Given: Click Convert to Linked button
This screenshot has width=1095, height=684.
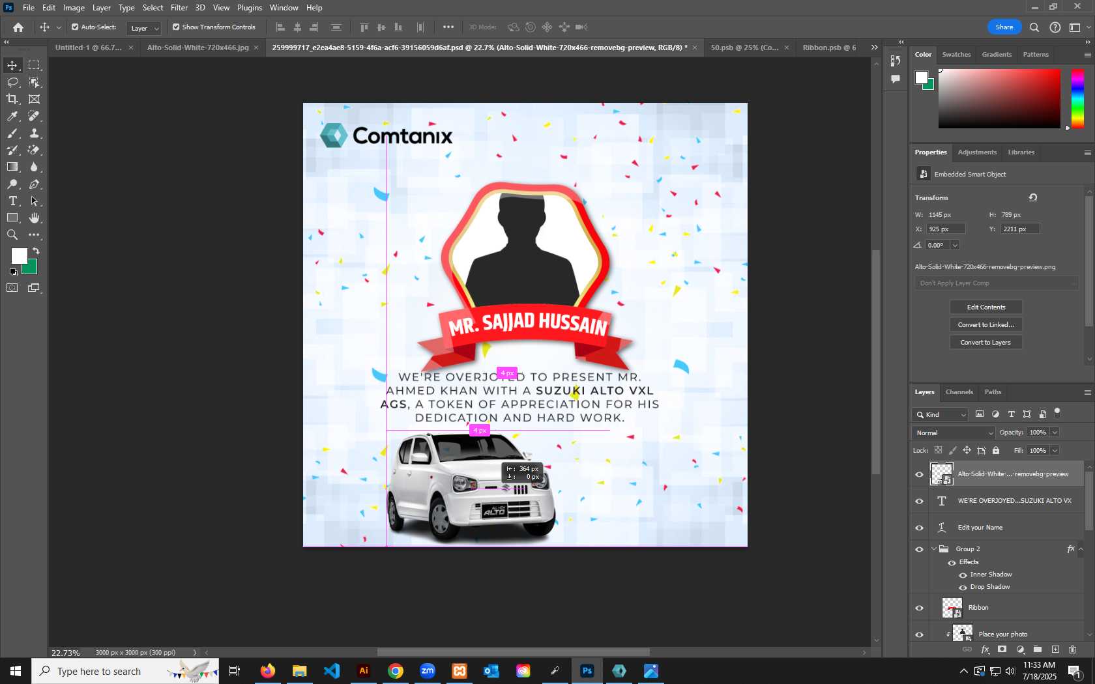Looking at the screenshot, I should point(986,325).
